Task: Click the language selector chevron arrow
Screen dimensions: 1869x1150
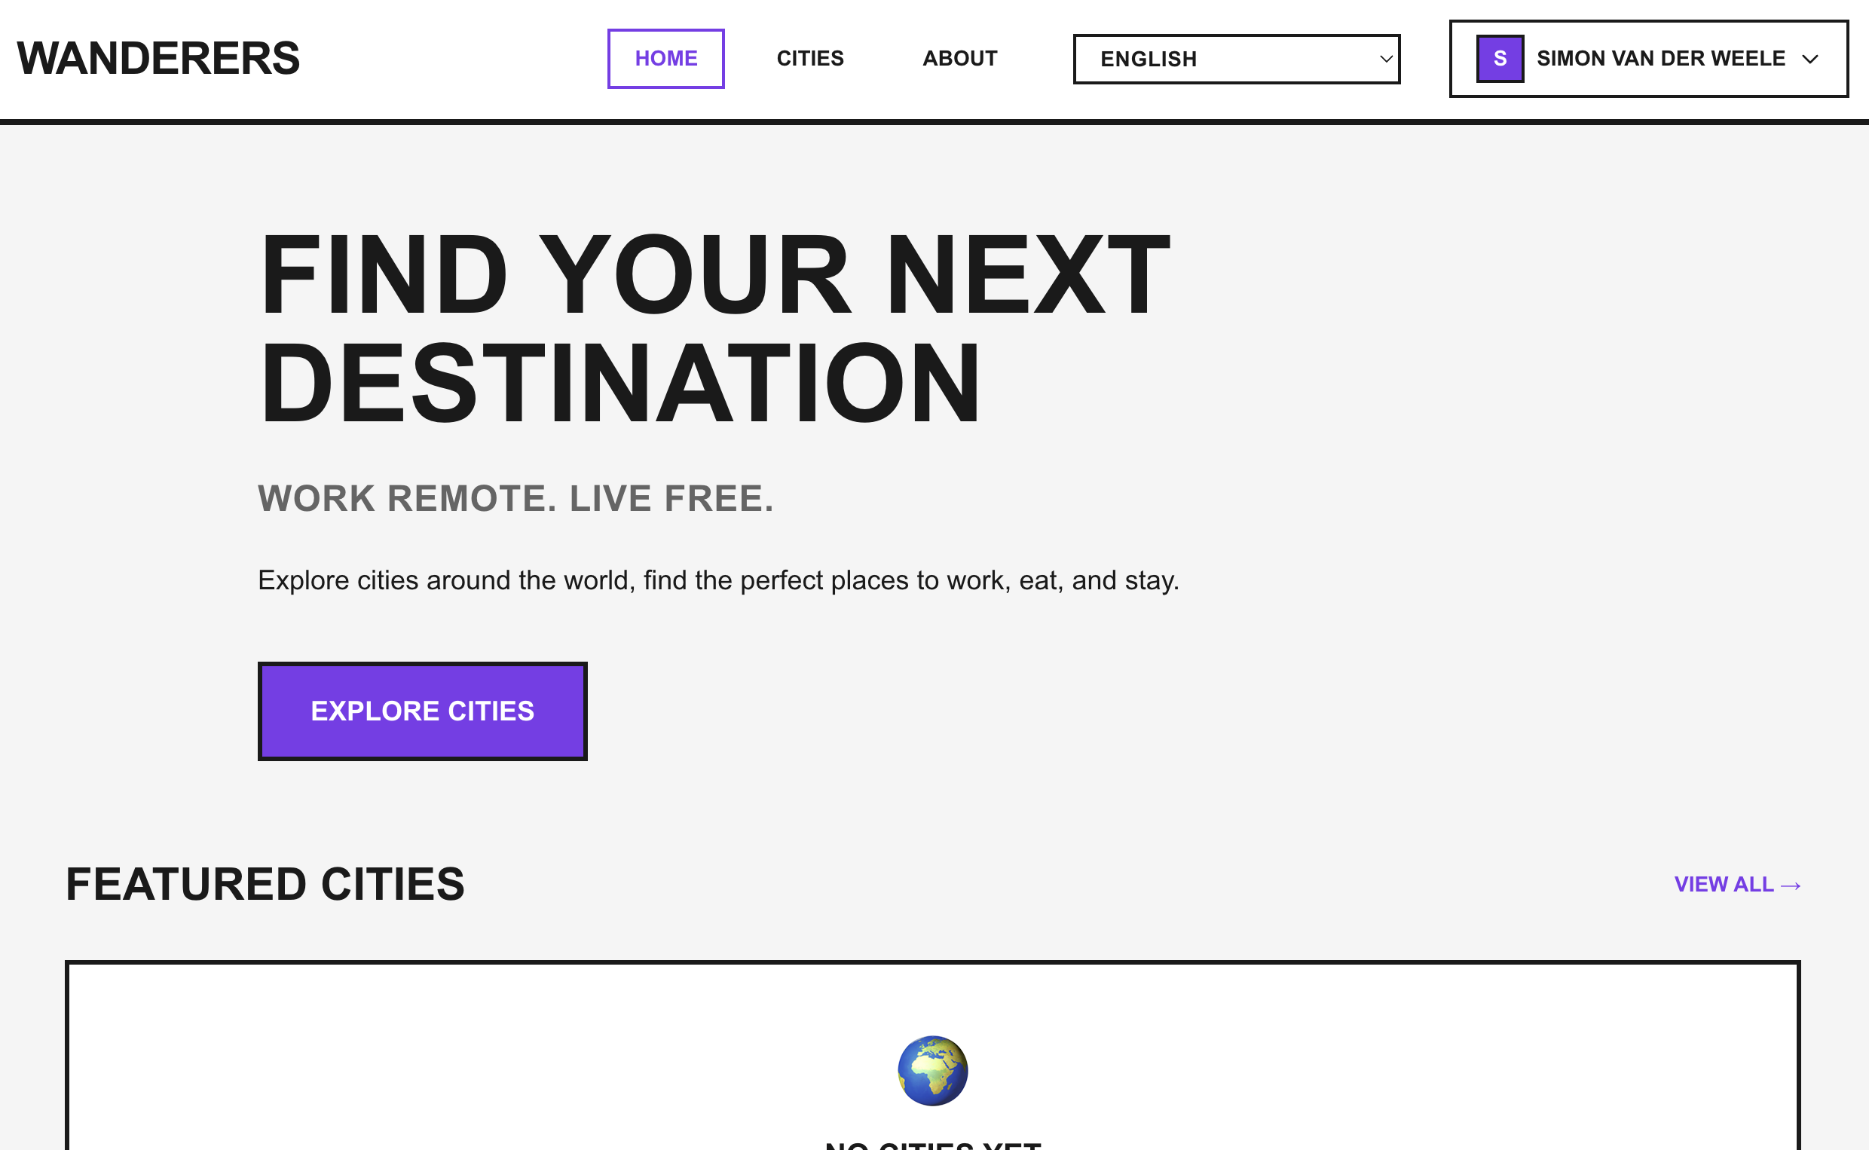Action: [1386, 59]
